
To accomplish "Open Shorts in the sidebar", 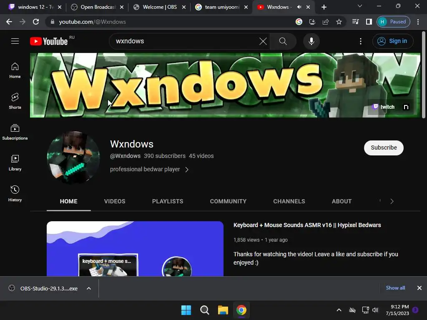I will [15, 101].
